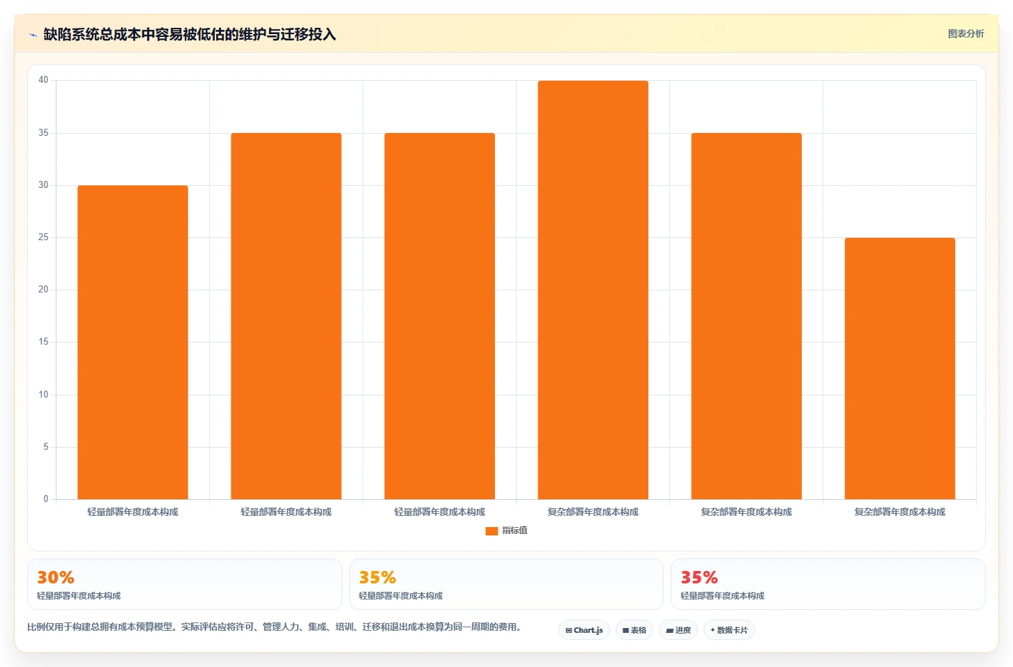Screen dimensions: 1013x667
Task: Select the 表格 chip
Action: [634, 630]
